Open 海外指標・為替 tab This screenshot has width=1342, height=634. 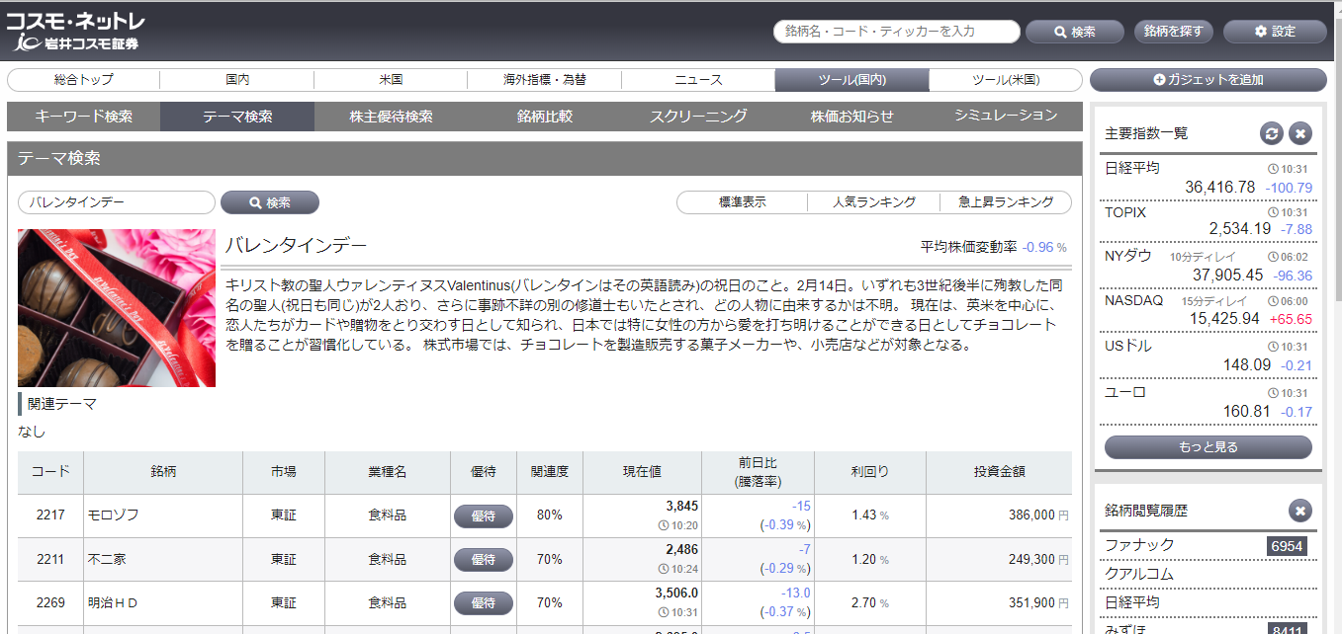coord(544,80)
